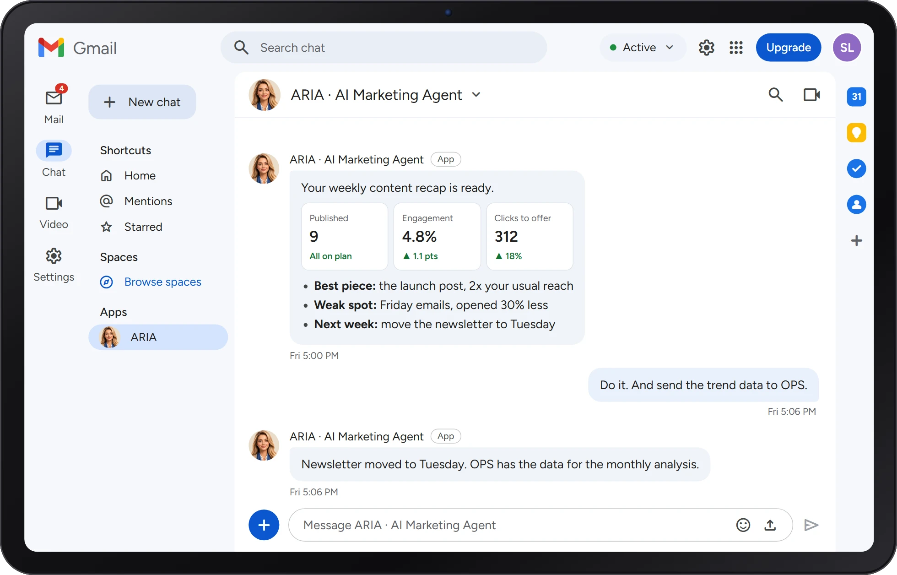Search within this ARIA conversation

775,95
